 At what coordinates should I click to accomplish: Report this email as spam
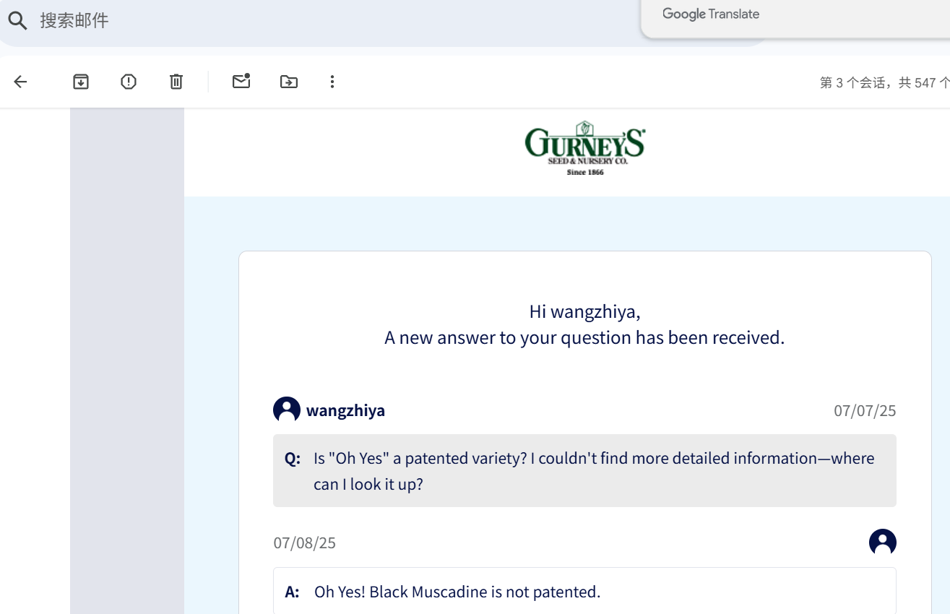129,82
